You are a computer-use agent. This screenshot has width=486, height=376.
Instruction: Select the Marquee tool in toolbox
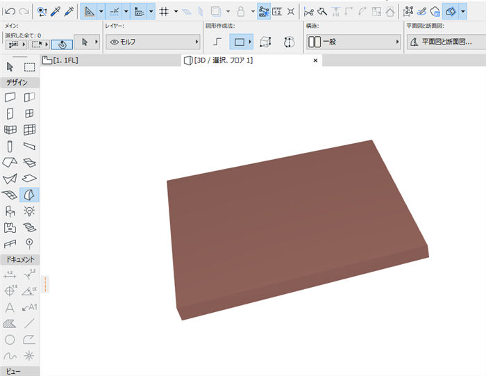coord(29,67)
